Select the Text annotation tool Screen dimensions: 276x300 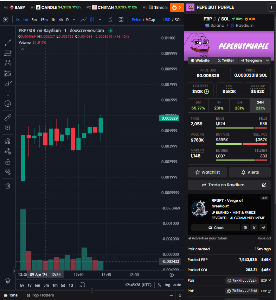coord(8,94)
